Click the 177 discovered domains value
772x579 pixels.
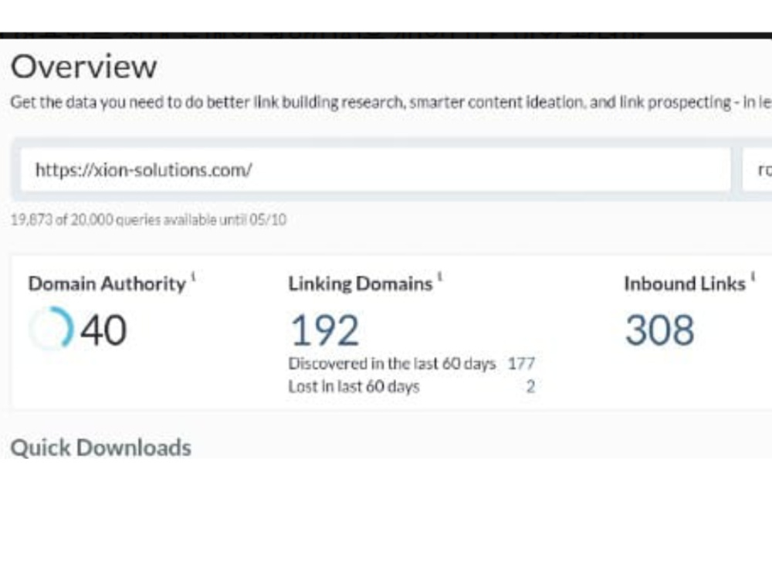coord(521,364)
